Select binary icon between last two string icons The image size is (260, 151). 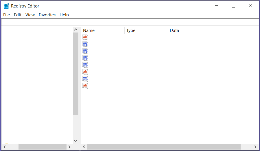tap(85, 79)
